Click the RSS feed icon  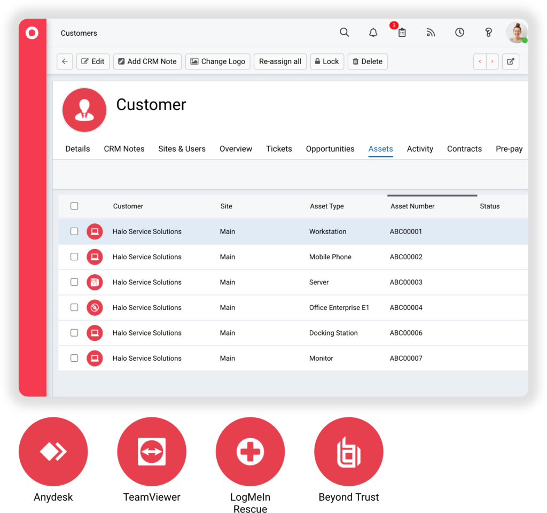tap(431, 33)
